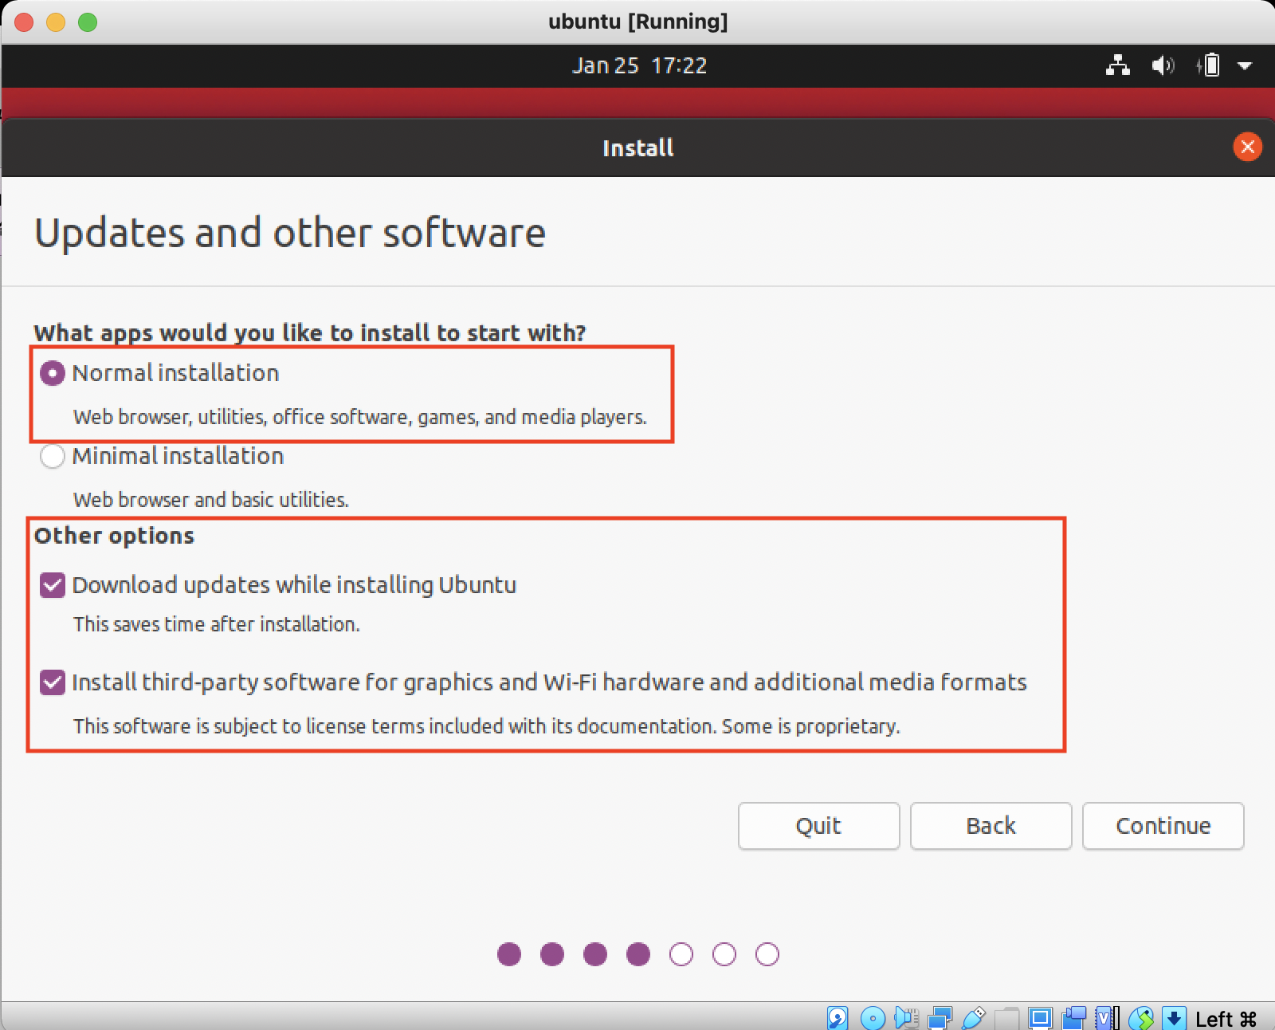The width and height of the screenshot is (1275, 1030).
Task: Select the Normal installation radio button
Action: [x=53, y=373]
